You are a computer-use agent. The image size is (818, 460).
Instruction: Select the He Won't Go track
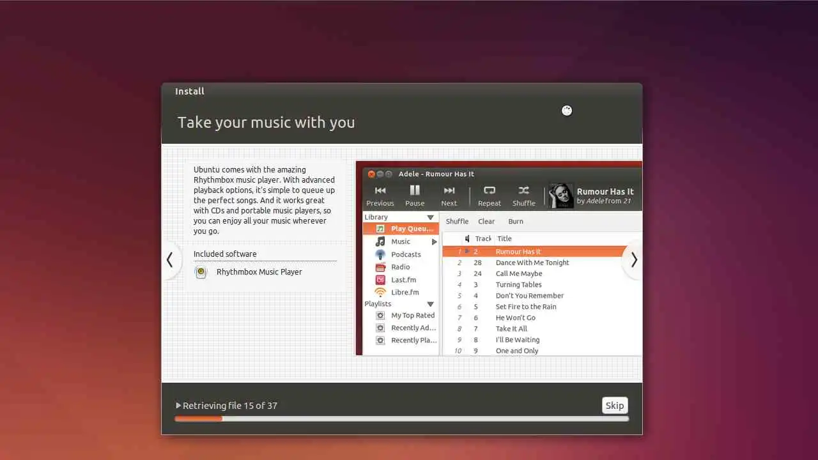pyautogui.click(x=516, y=318)
